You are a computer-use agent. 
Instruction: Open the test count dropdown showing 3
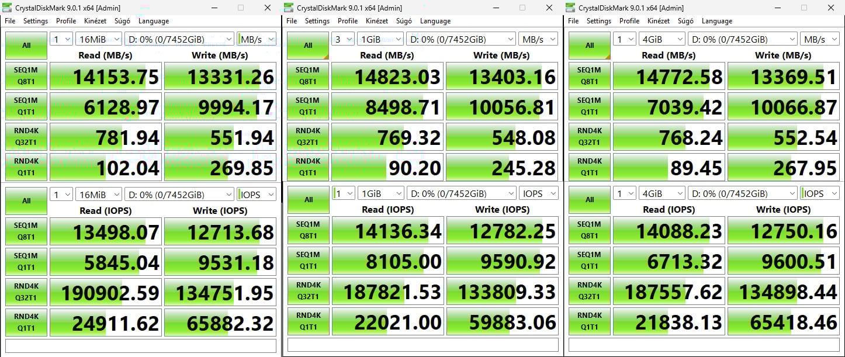tap(344, 39)
